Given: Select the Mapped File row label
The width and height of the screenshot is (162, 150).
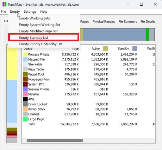Looking at the screenshot, I should pos(36,59).
